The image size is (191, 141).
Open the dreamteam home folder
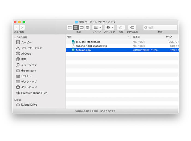pyautogui.click(x=28, y=70)
